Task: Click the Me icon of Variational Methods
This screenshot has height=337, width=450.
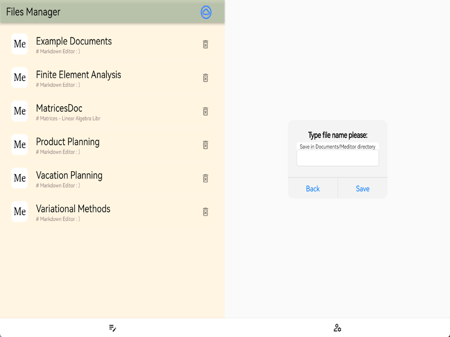Action: [x=19, y=212]
